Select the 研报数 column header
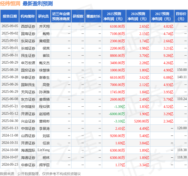The image size is (188, 176). pos(78,16)
